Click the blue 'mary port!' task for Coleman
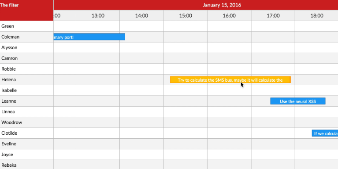338x169 pixels. [89, 37]
